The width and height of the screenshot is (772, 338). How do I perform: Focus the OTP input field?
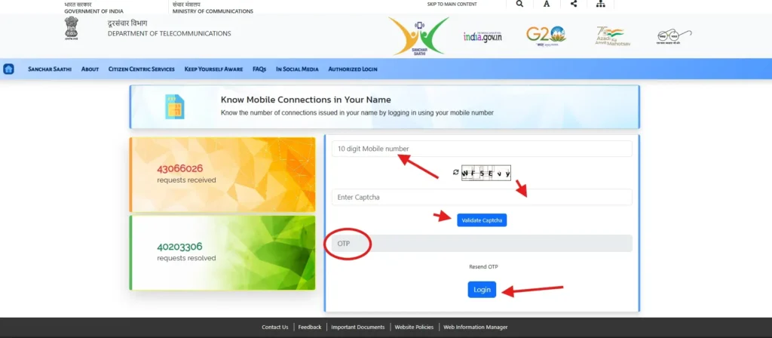tap(482, 244)
